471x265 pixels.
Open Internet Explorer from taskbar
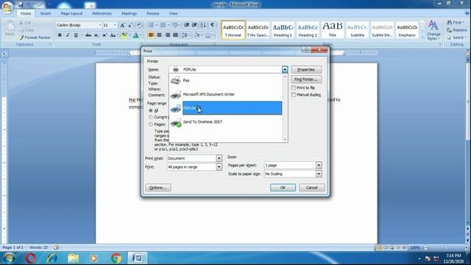tap(52, 258)
